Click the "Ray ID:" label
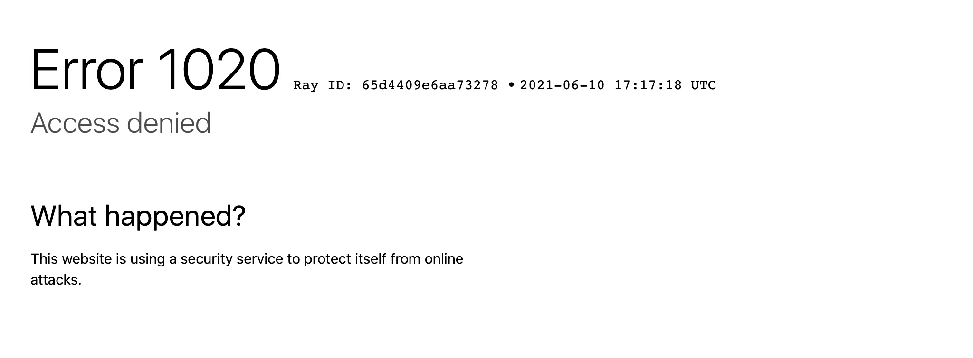Viewport: 973px width, 358px height. click(x=323, y=85)
